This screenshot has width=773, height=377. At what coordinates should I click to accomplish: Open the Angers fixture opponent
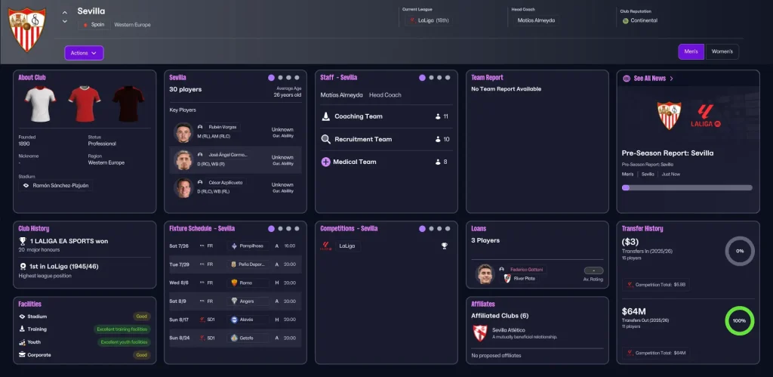click(x=248, y=301)
